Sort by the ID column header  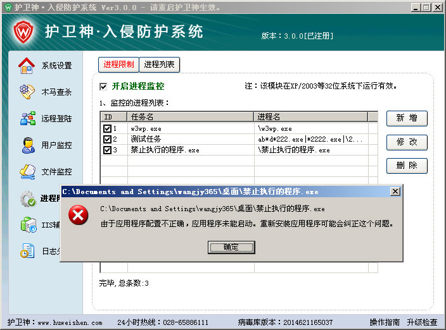click(x=113, y=117)
